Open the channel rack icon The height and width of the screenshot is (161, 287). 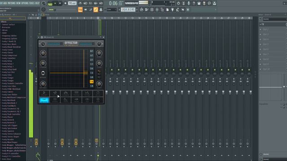[x=152, y=10]
